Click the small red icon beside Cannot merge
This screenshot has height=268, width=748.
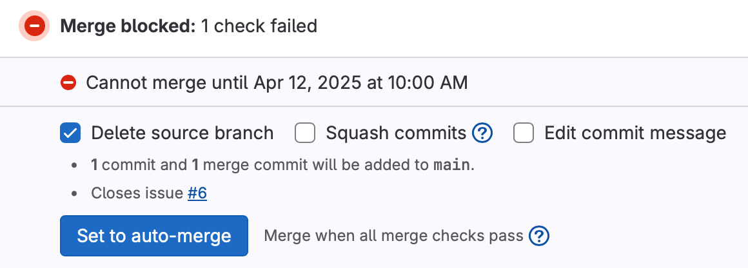68,83
